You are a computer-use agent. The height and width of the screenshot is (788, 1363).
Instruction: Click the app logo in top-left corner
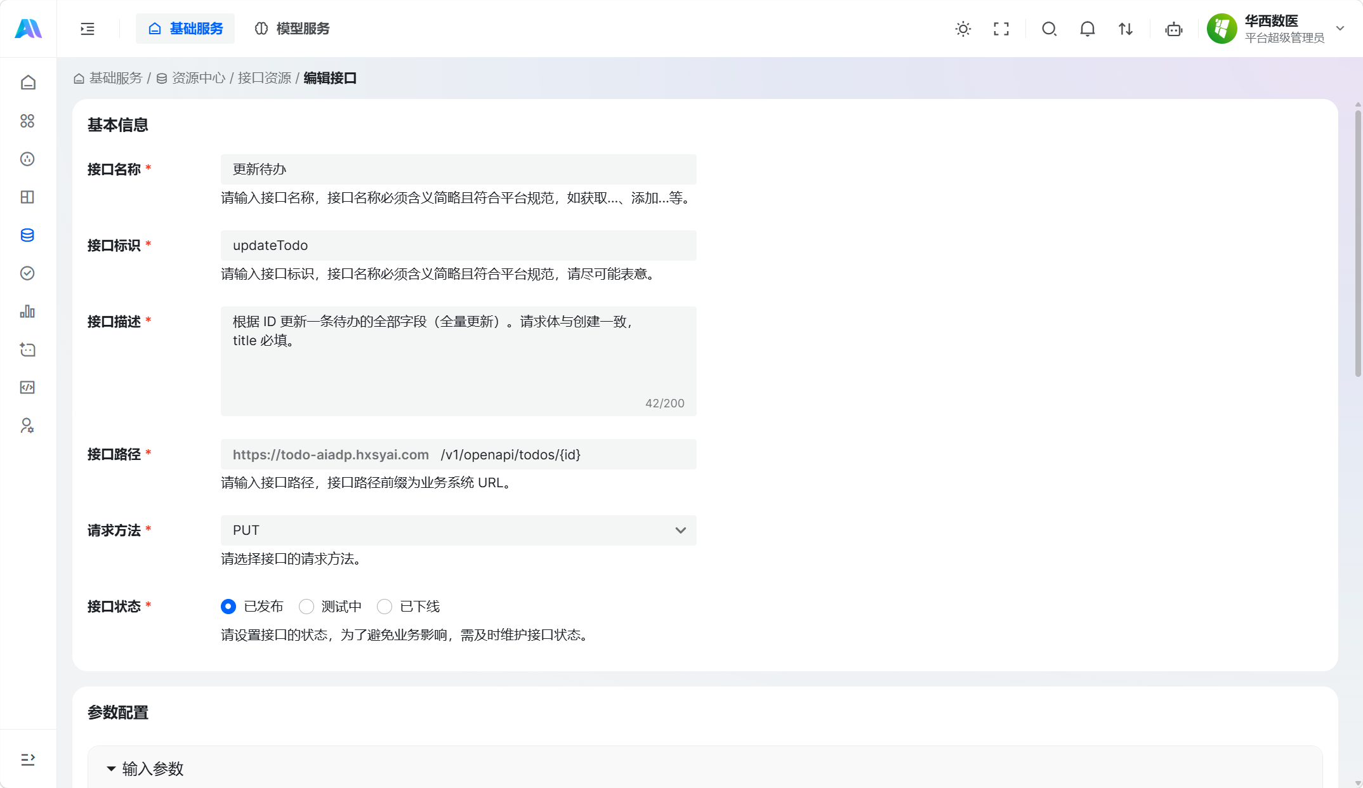(28, 29)
